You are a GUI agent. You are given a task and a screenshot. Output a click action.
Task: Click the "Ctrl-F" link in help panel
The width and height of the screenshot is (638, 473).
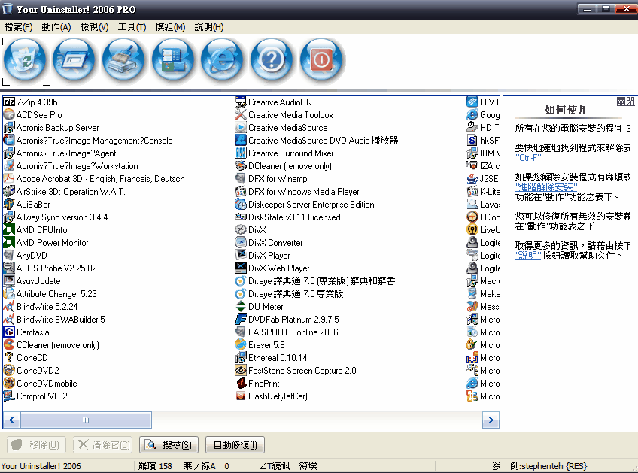click(529, 158)
